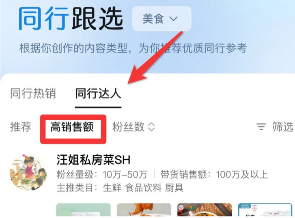Select the 高销售额 sort filter
This screenshot has width=295, height=218.
tap(72, 127)
